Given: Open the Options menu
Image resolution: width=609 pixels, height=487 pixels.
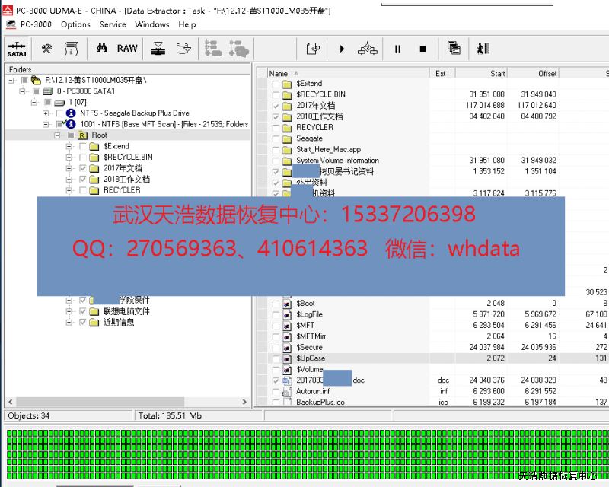Looking at the screenshot, I should pos(75,24).
